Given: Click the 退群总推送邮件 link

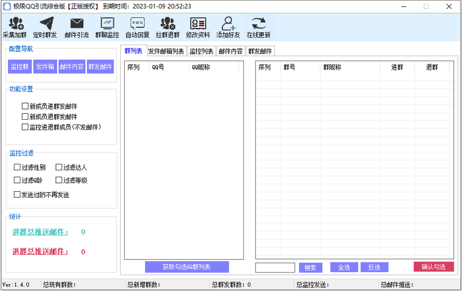Looking at the screenshot, I should 40,251.
